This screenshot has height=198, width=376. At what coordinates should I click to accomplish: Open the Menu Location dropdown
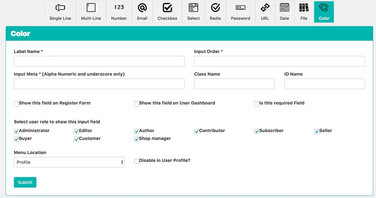pos(69,162)
